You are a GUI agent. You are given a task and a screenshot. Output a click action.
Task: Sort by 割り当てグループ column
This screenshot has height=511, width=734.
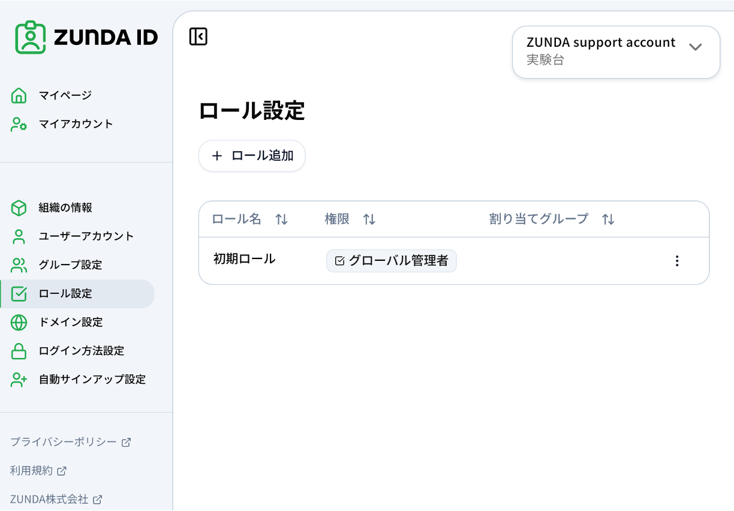607,219
